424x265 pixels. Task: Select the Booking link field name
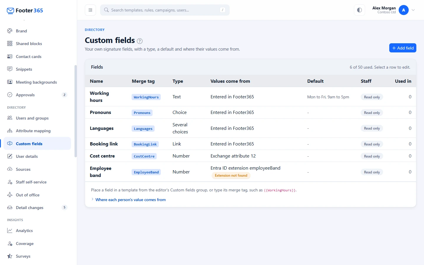104,144
